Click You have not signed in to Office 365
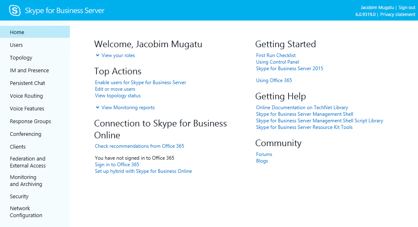Screen dimensions: 418x227 click(135, 158)
